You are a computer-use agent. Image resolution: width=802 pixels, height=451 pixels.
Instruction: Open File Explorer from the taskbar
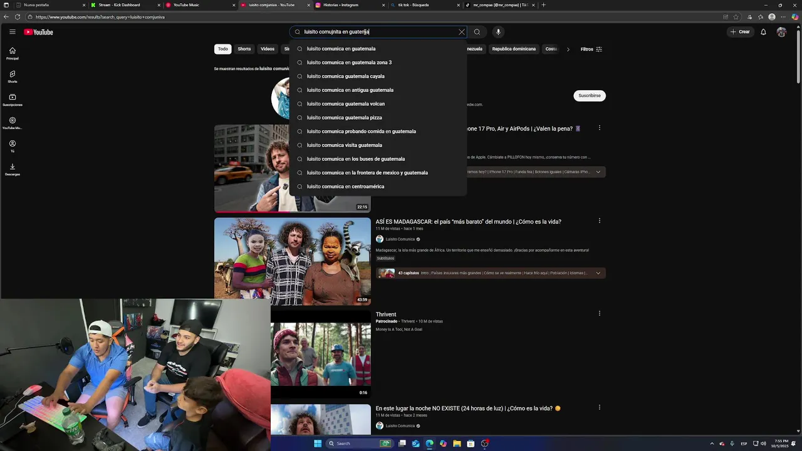pyautogui.click(x=457, y=443)
